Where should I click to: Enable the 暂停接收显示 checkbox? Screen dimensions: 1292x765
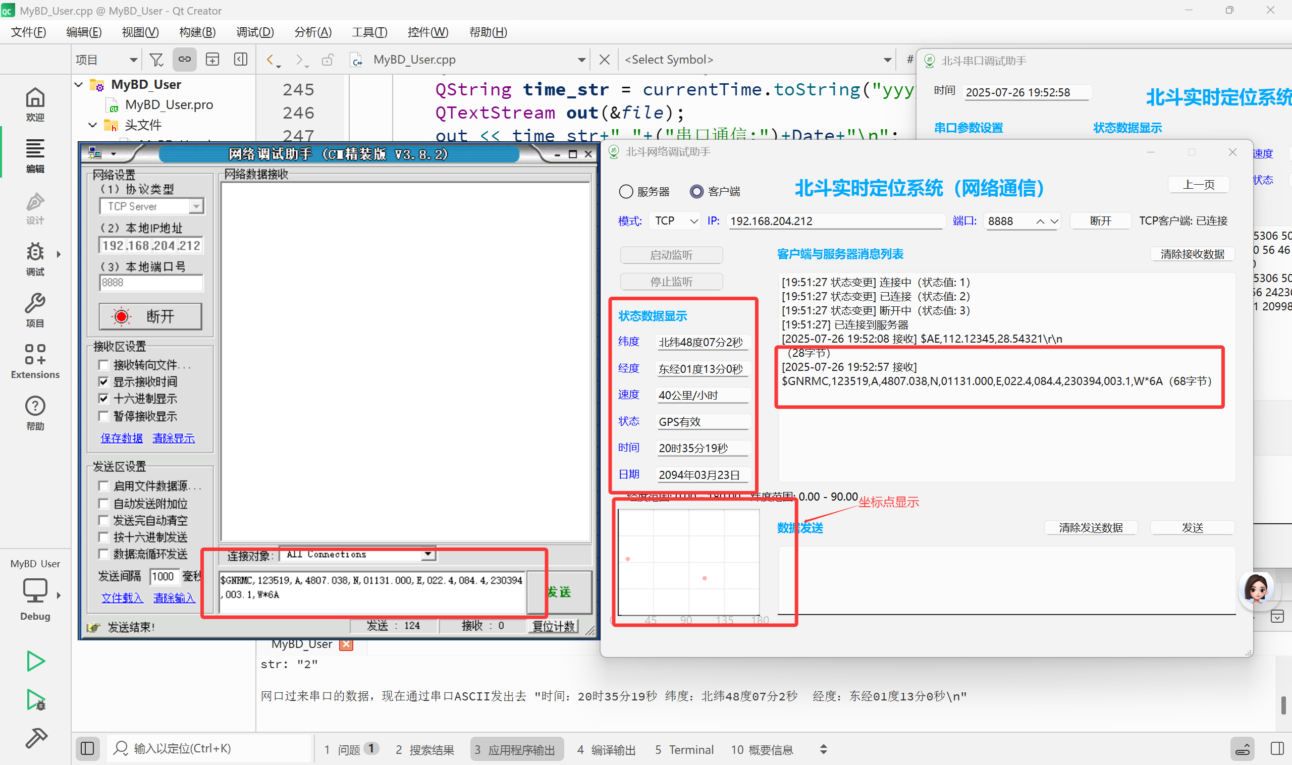point(103,416)
